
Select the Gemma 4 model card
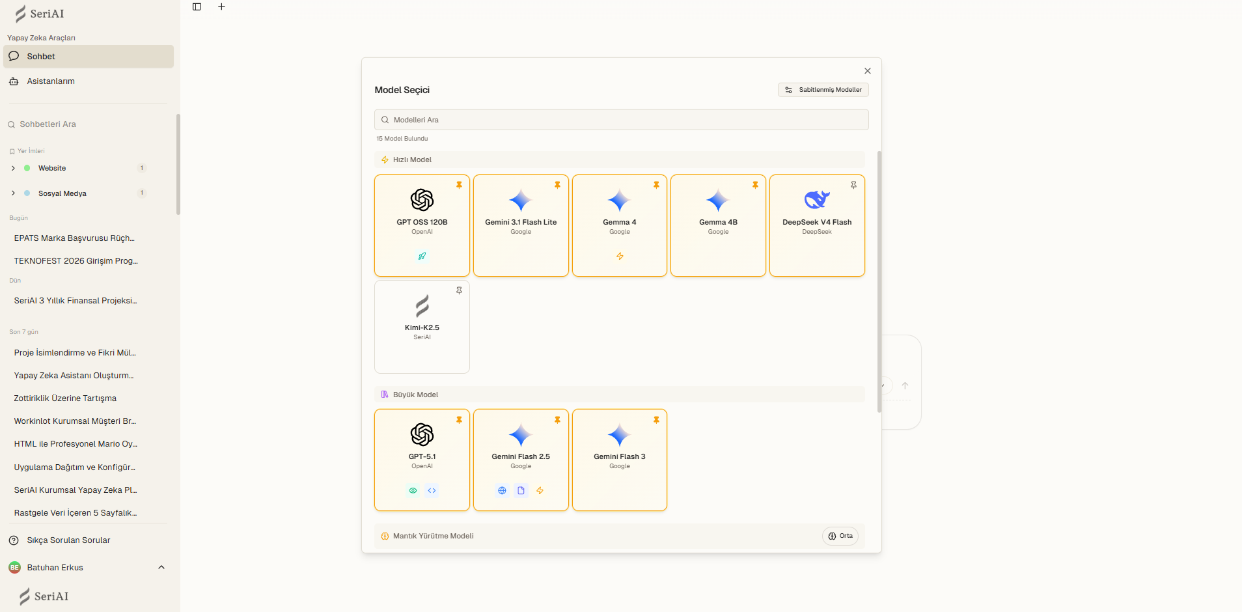[x=620, y=225]
